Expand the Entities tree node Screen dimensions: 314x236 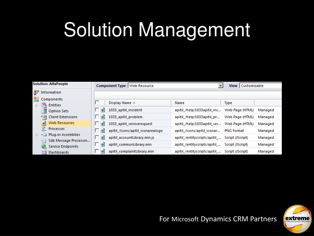[x=37, y=105]
